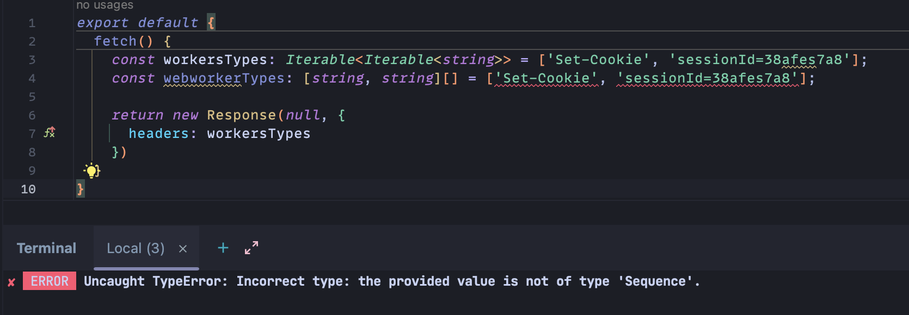Viewport: 909px width, 315px height.
Task: Click the fx gutter icon beside line 7
Action: [x=49, y=132]
